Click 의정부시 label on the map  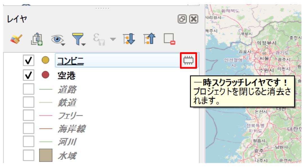pyautogui.click(x=266, y=43)
